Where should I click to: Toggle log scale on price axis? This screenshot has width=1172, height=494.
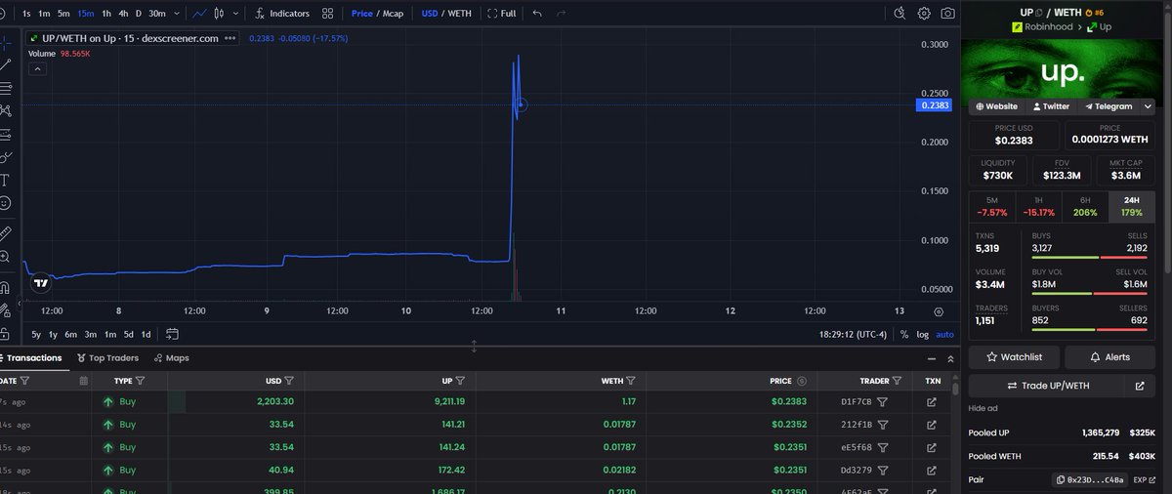click(922, 334)
